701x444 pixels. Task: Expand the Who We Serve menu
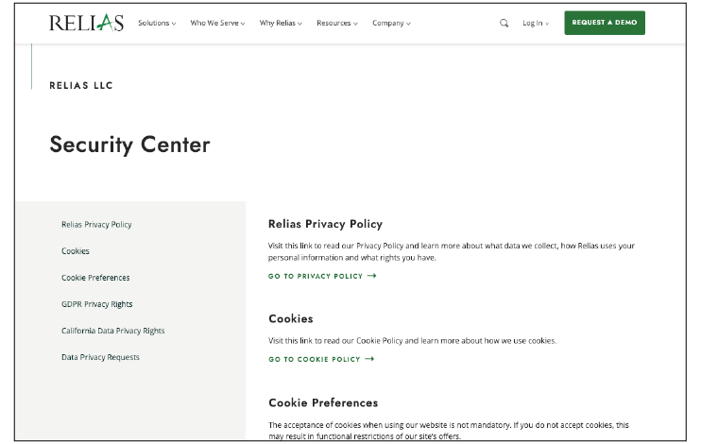(217, 23)
